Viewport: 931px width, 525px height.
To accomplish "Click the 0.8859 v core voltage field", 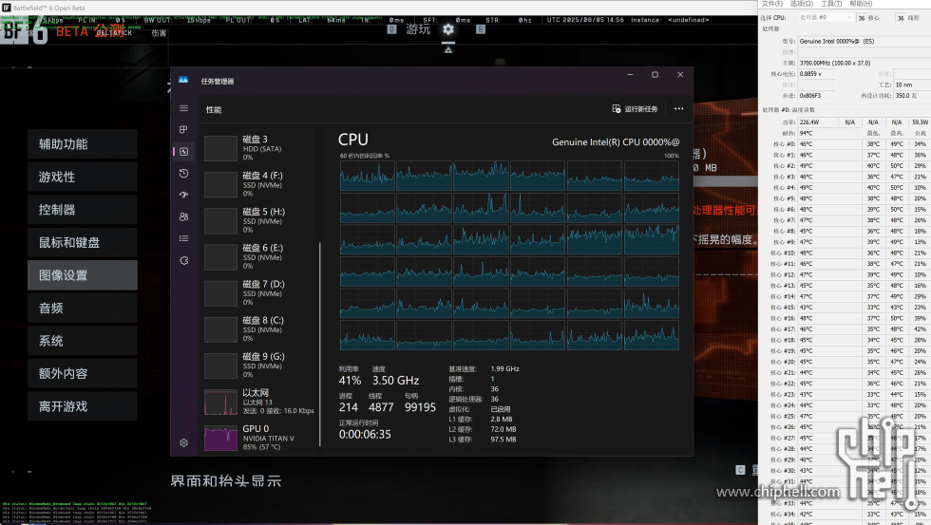I will point(816,74).
